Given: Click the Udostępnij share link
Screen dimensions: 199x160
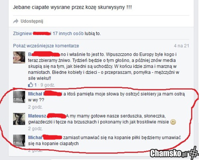Looking at the screenshot, I should (32, 21).
